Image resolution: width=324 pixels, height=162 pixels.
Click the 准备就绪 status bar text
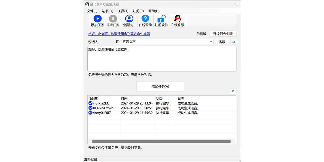(x=91, y=159)
